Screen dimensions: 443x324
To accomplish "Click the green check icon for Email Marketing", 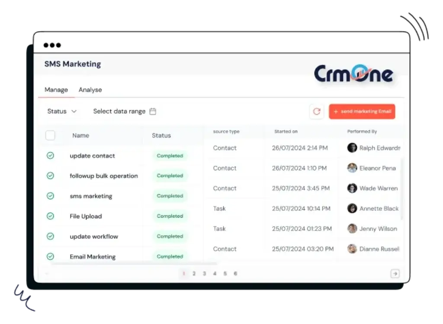I will [50, 257].
